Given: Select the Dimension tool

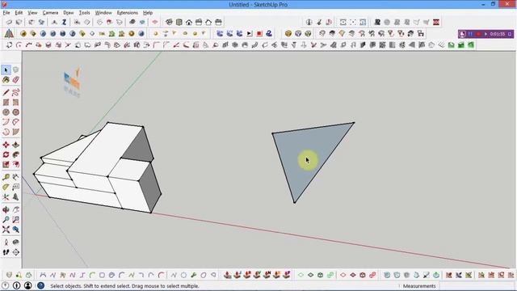Looking at the screenshot, I should point(15,177).
